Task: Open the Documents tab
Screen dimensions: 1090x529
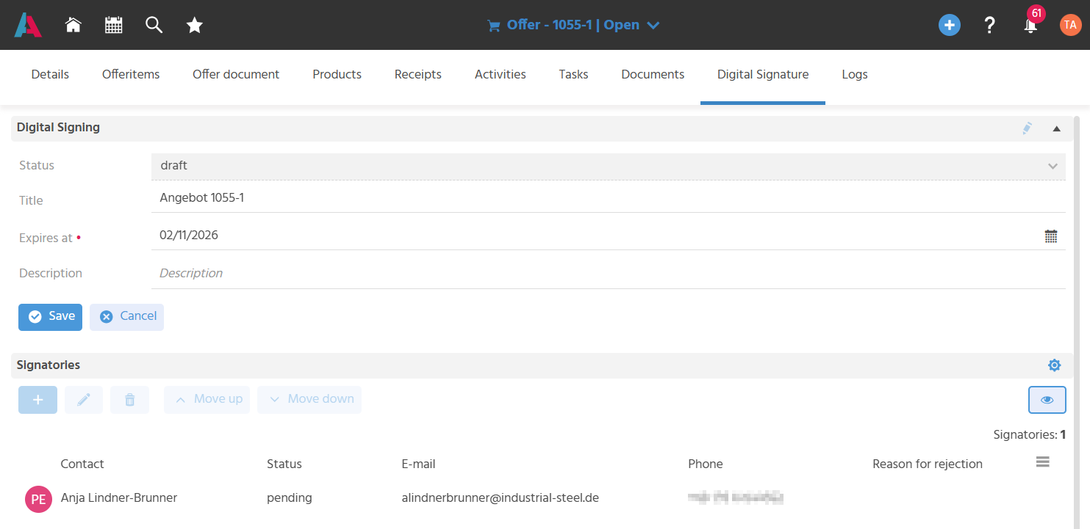Action: click(653, 75)
